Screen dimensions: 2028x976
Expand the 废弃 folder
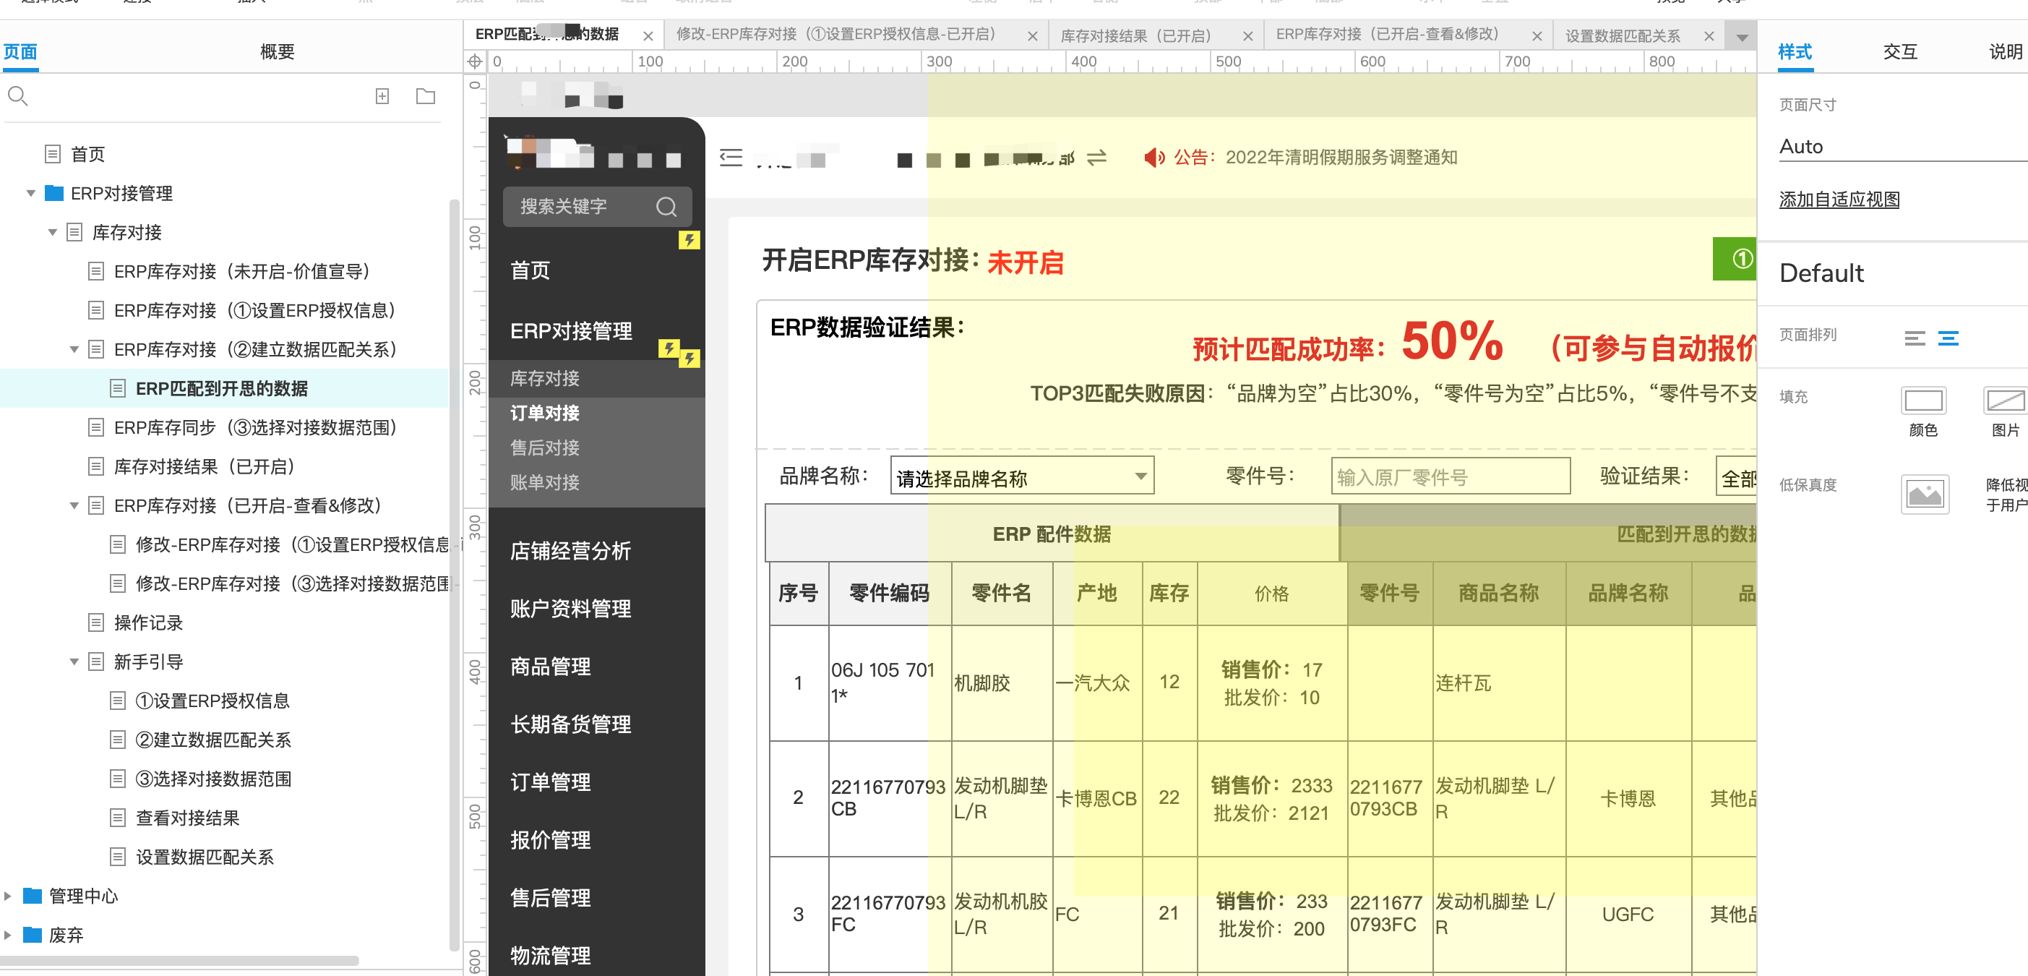(x=8, y=935)
